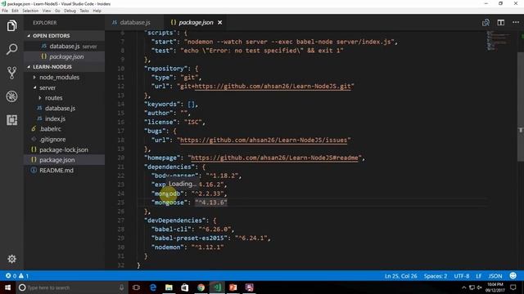Viewport: 524px width, 294px height.
Task: Click the code minimap preview
Action: coord(499,40)
